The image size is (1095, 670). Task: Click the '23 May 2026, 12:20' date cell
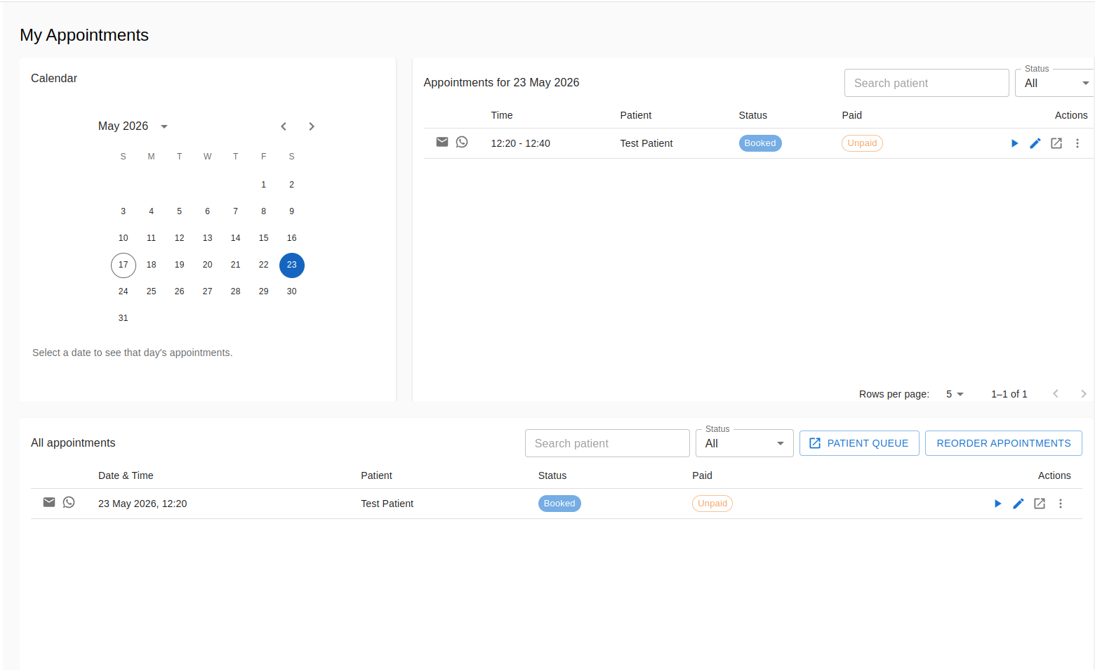(x=142, y=504)
